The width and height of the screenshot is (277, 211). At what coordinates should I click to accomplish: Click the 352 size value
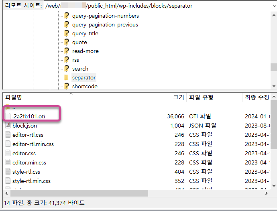point(179,181)
